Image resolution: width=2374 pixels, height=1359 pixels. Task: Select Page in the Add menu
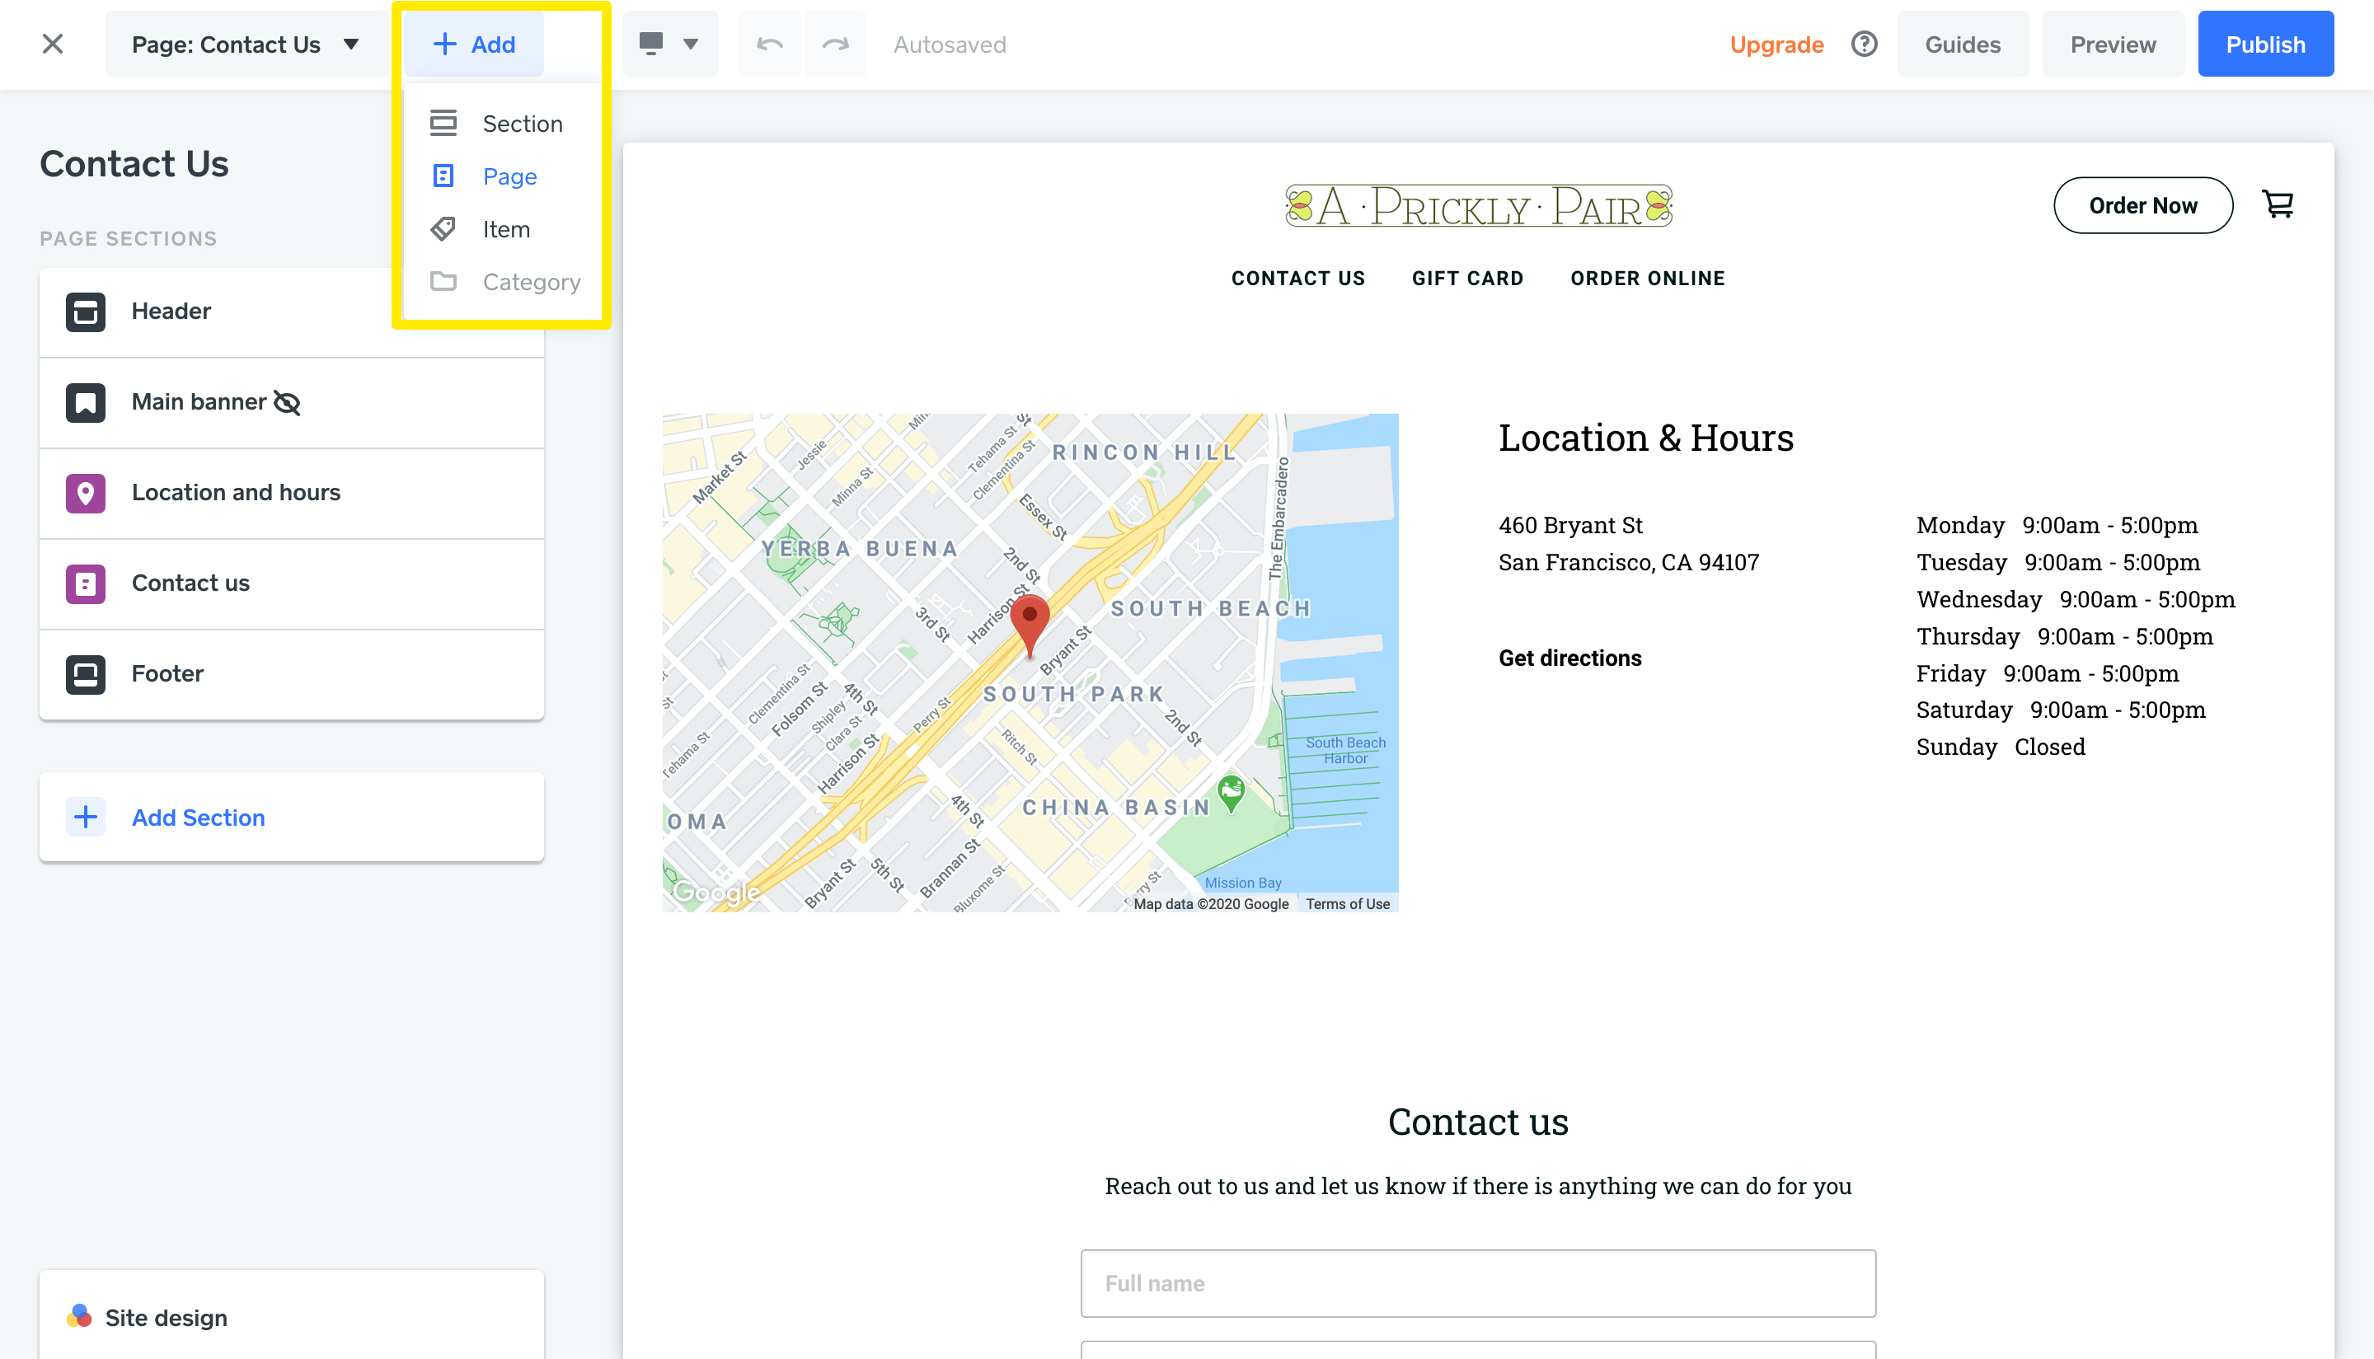[509, 176]
